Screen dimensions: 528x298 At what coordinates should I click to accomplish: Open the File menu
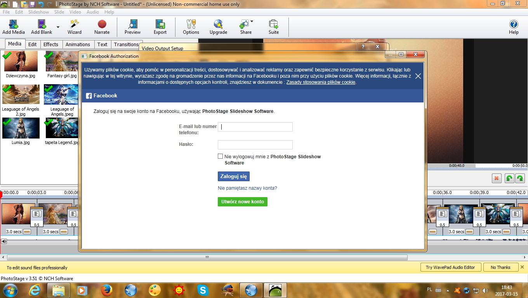6,12
